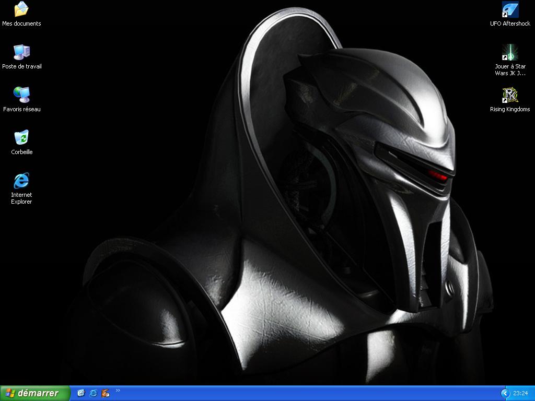Show hidden notification tray icons

[x=505, y=394]
